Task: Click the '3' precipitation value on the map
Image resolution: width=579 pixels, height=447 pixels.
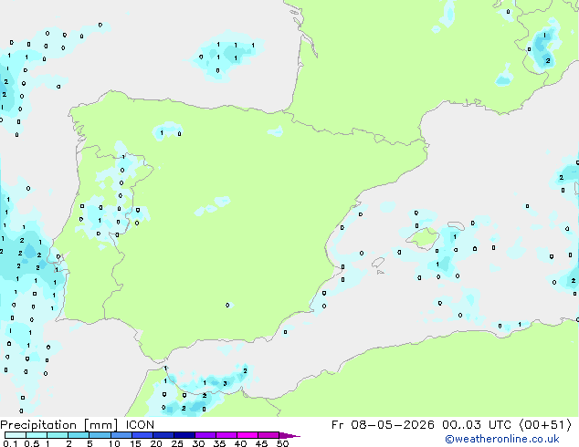Action: [x=225, y=384]
